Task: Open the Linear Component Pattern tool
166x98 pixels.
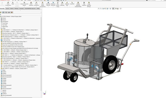Action: [24, 4]
